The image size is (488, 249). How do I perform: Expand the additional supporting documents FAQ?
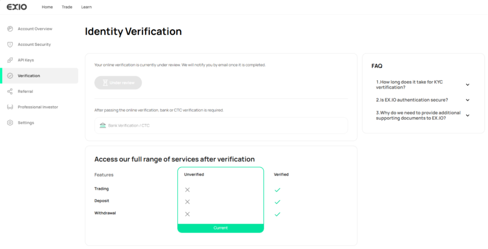click(467, 115)
